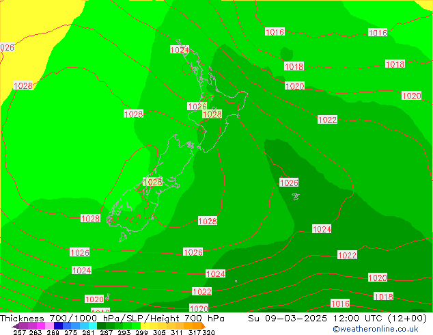The image size is (433, 335).
Task: Click the legend value 311
Action: click(x=176, y=332)
